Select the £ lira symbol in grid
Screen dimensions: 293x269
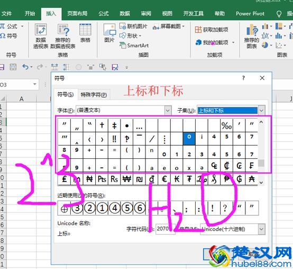(65, 179)
